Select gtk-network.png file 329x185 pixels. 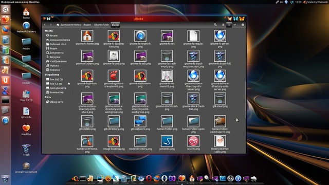point(140,121)
